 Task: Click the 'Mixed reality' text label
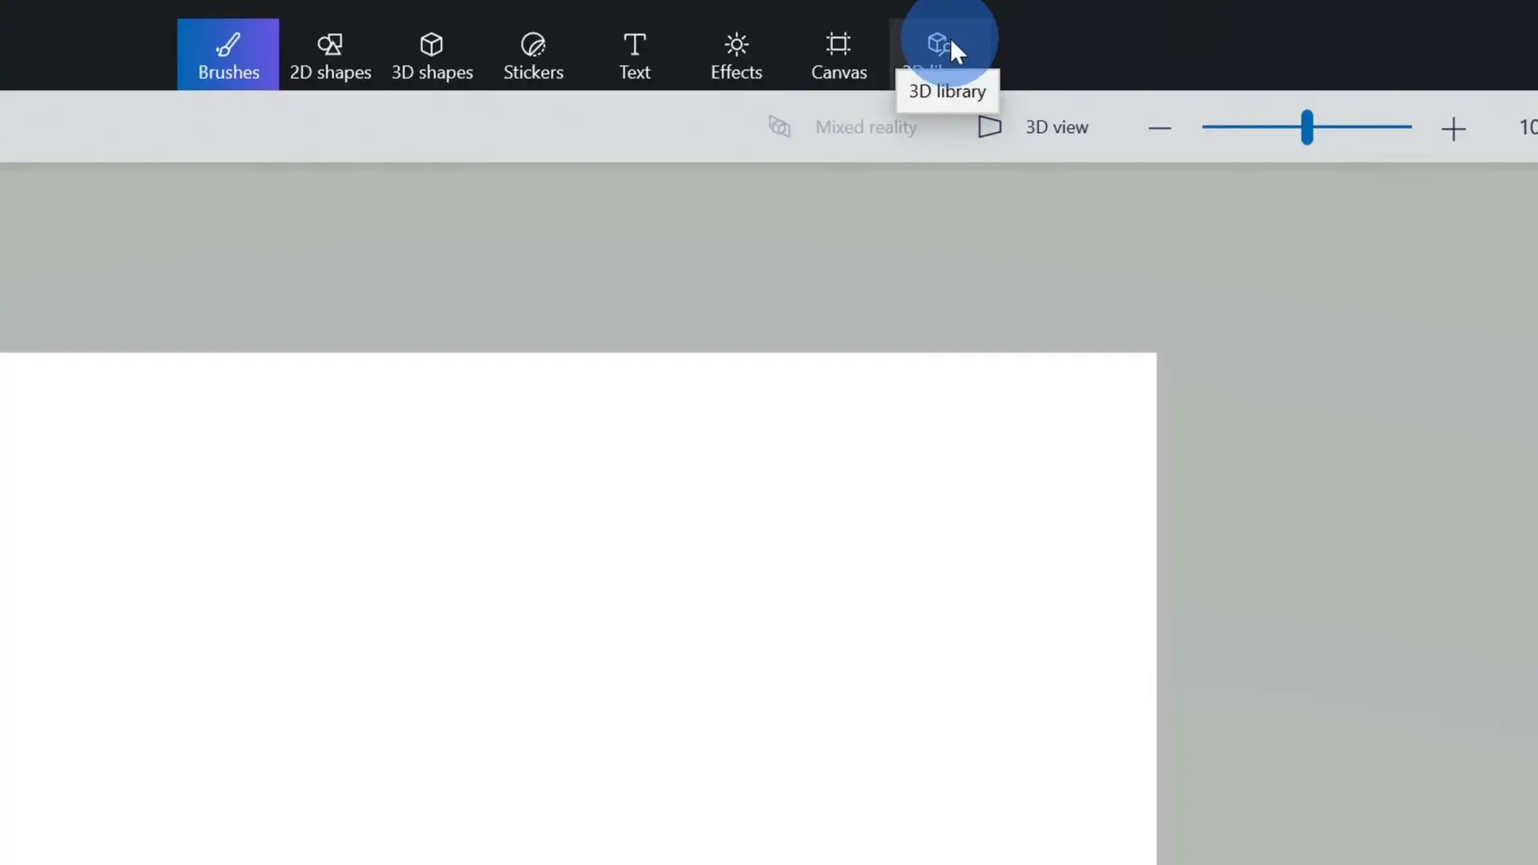[x=866, y=127]
